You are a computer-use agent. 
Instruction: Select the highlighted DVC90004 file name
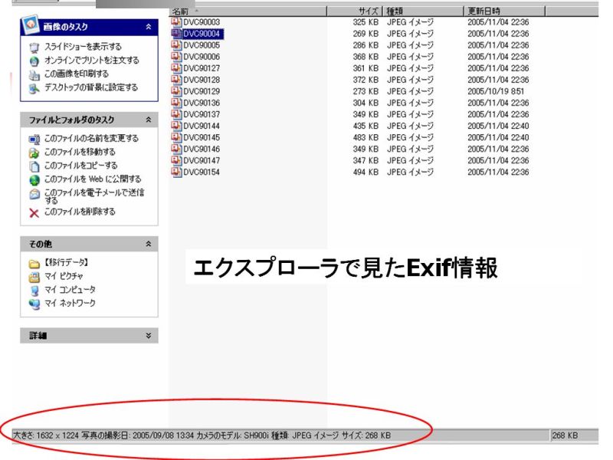(202, 34)
